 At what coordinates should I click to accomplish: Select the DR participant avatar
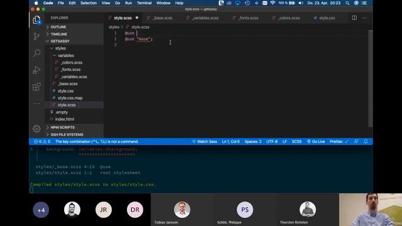coord(135,210)
